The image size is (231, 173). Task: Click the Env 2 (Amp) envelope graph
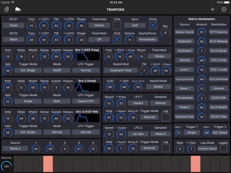coord(87,87)
